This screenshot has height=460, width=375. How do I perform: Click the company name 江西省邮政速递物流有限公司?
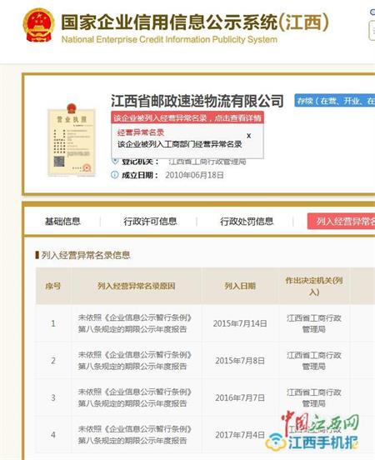197,101
